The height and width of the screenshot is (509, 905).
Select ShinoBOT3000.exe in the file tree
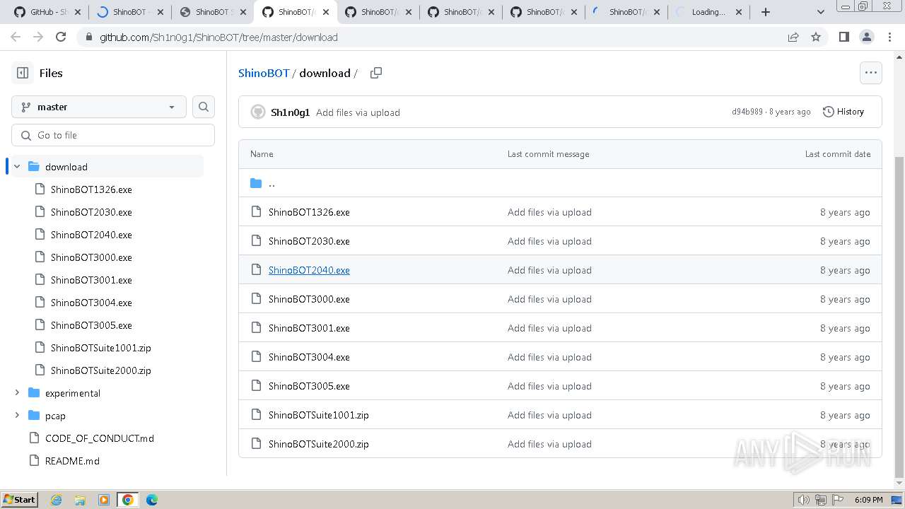(91, 257)
